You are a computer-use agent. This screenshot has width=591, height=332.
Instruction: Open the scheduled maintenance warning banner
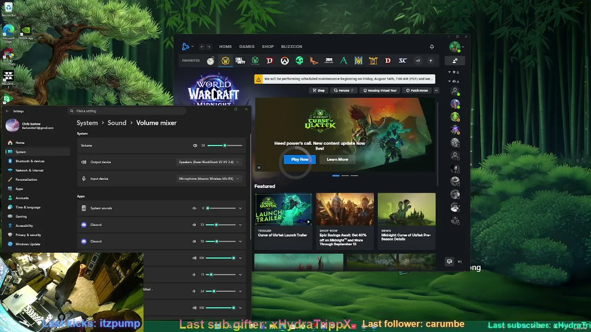pos(344,79)
